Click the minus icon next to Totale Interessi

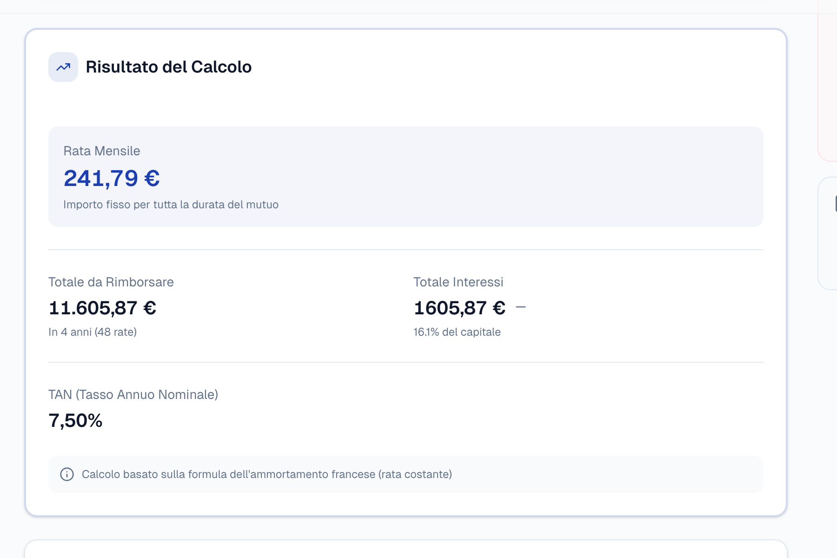522,307
